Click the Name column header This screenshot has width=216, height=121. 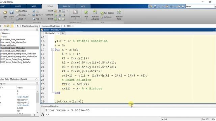pos(6,34)
